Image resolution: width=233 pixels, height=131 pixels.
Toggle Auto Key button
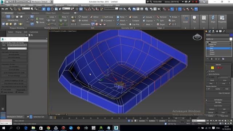coord(188,121)
